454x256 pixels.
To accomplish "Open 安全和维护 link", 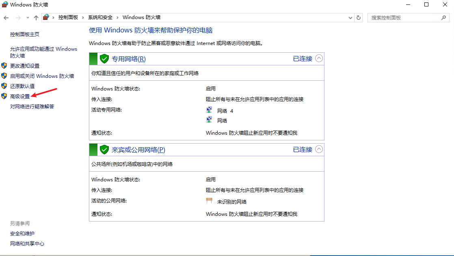I will coord(22,233).
